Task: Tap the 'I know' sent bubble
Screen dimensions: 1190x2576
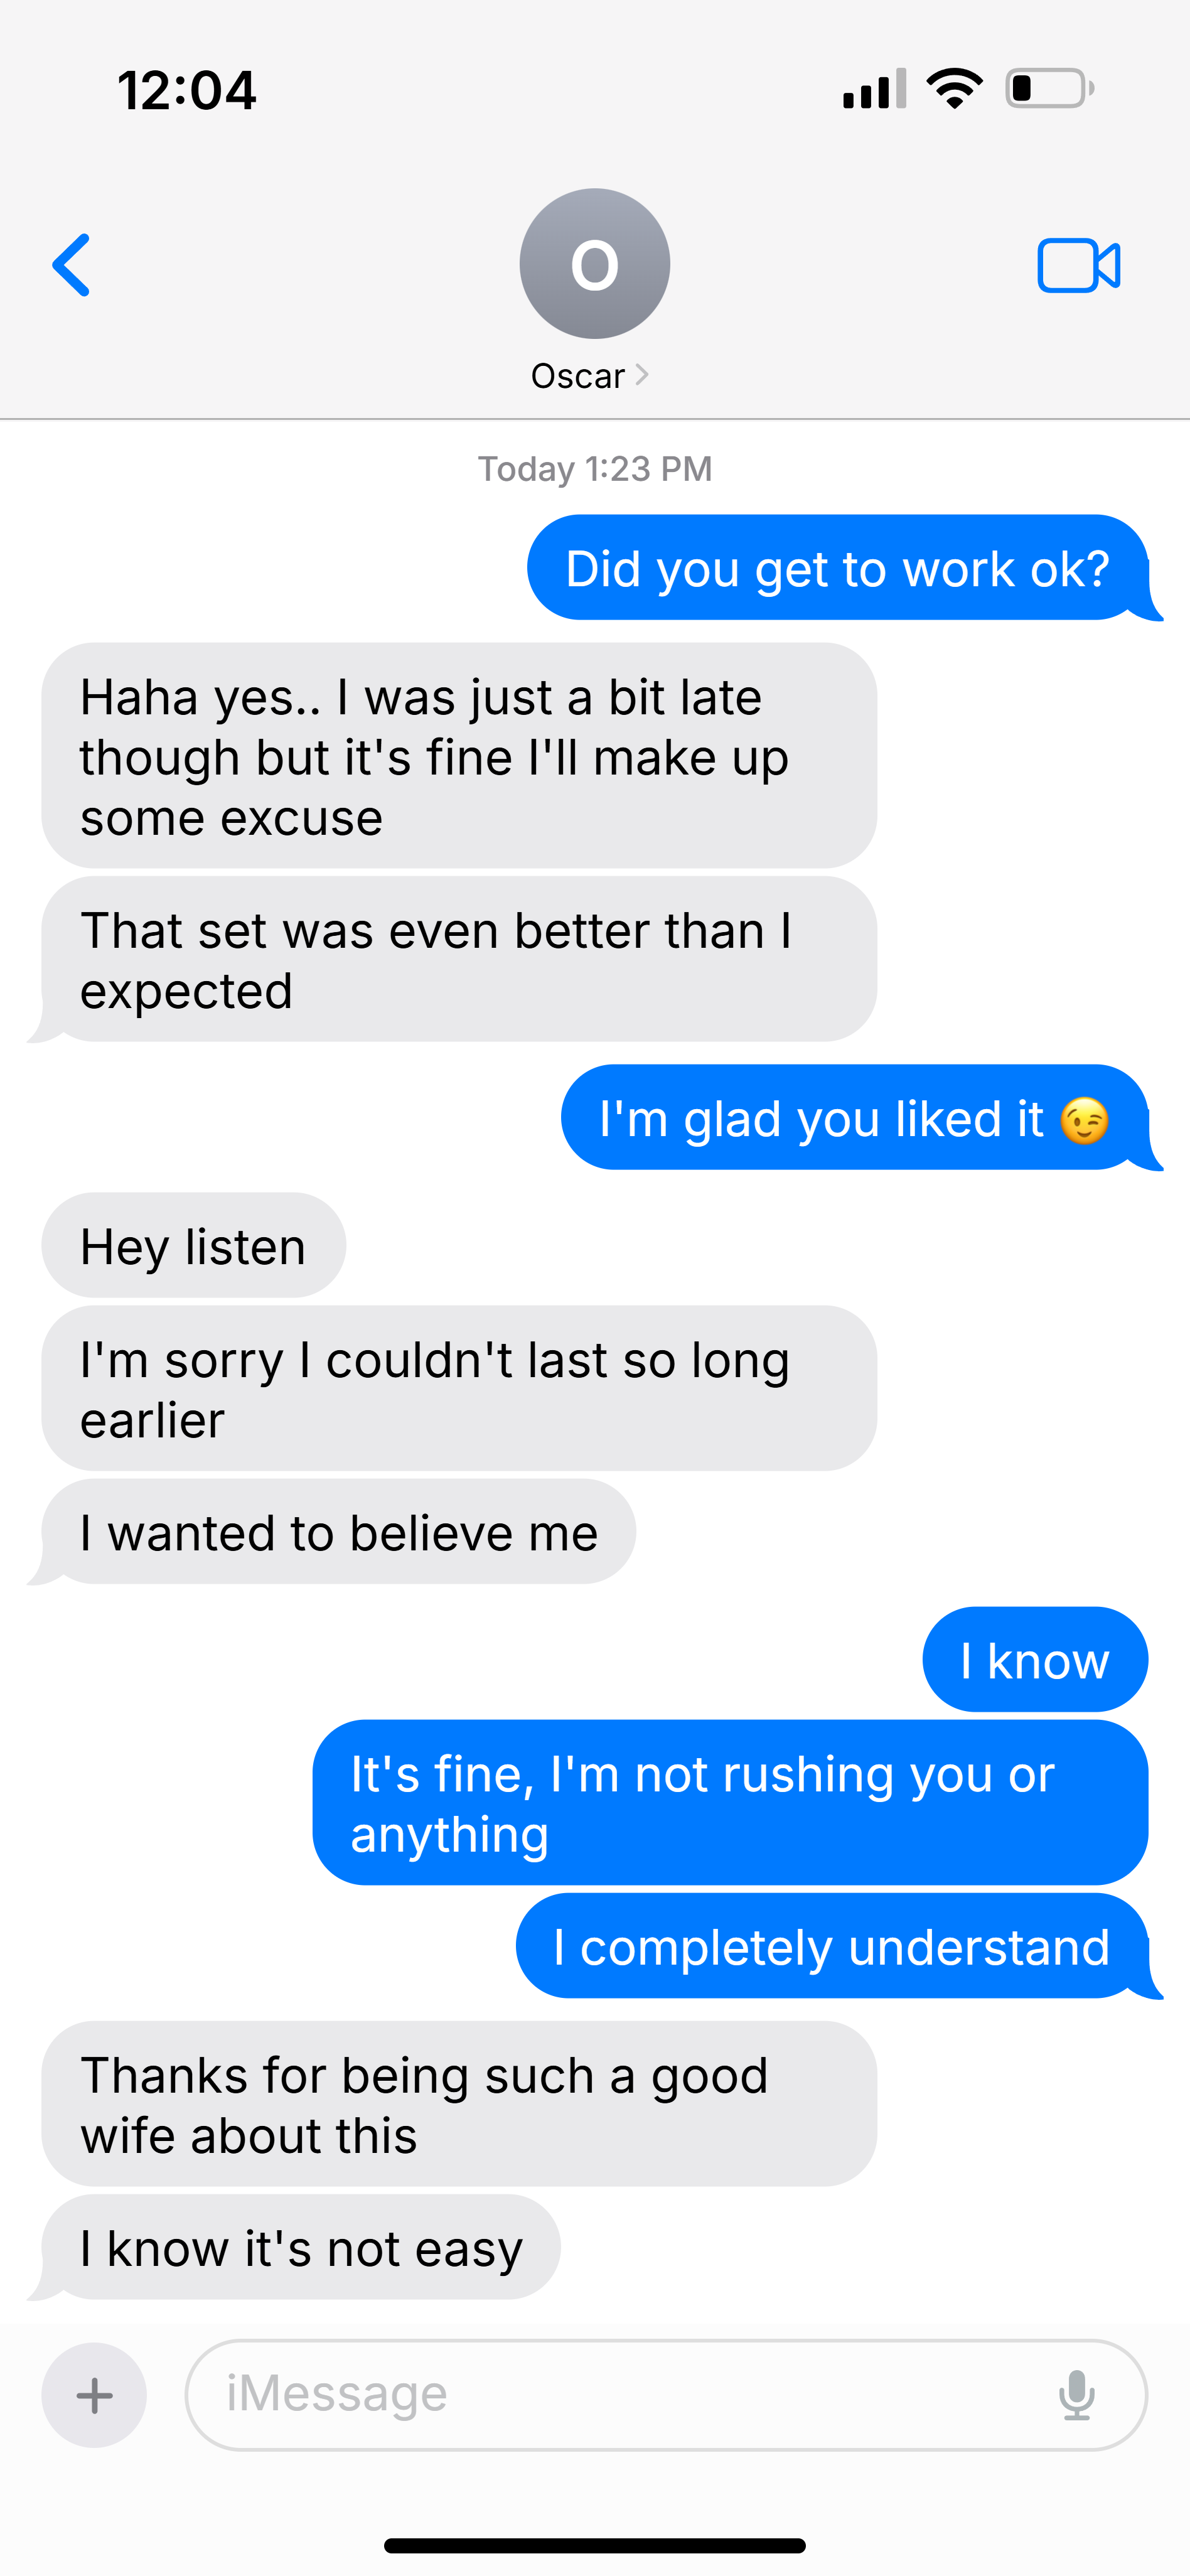Action: pos(1035,1660)
